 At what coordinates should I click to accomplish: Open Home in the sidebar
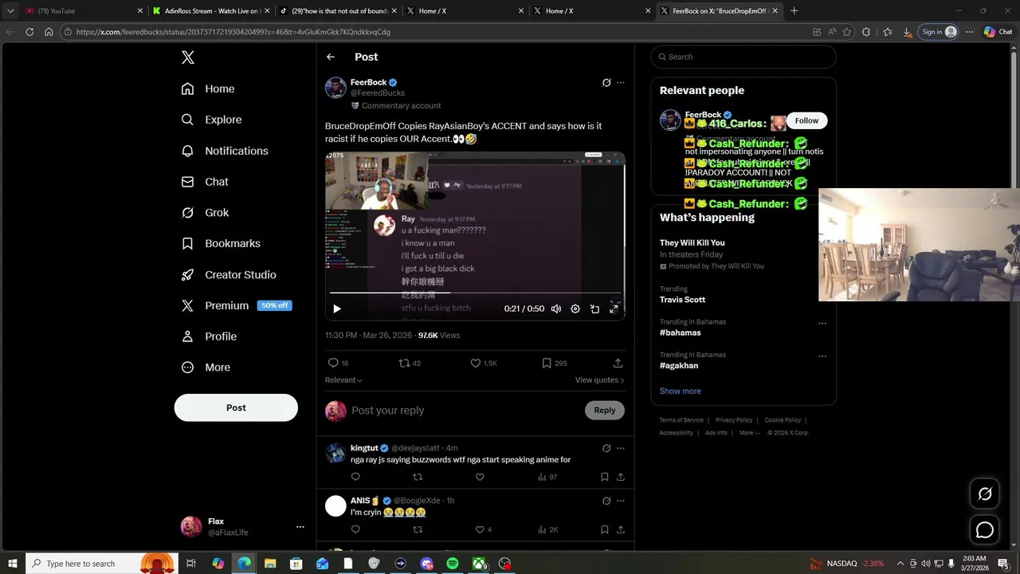click(208, 88)
